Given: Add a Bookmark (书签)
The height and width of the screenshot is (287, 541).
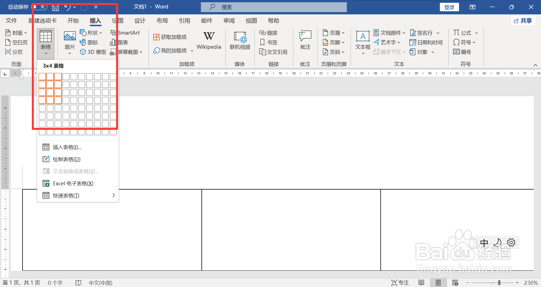Looking at the screenshot, I should tap(268, 42).
